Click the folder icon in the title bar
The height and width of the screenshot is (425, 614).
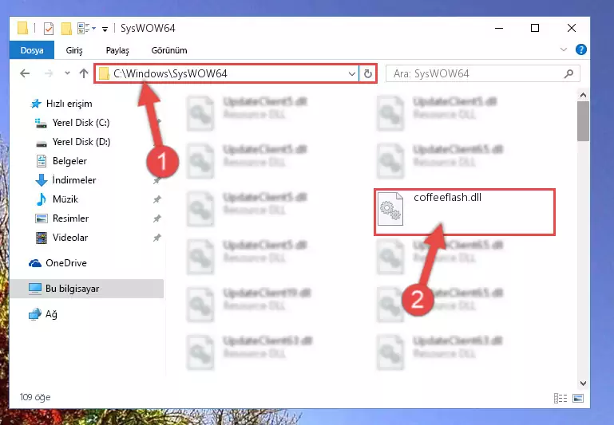22,28
